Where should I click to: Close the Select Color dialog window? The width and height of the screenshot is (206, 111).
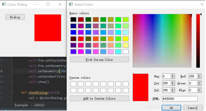point(202,4)
